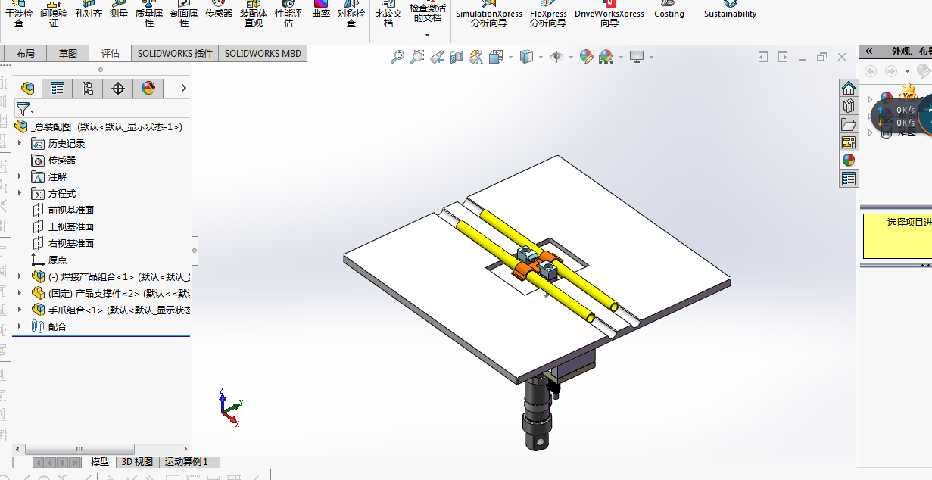Toggle the 曲率 curvature display

coord(321,10)
